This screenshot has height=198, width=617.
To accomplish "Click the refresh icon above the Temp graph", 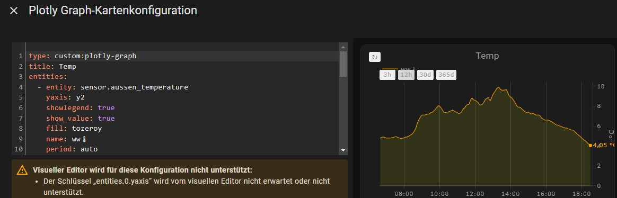I will 375,57.
